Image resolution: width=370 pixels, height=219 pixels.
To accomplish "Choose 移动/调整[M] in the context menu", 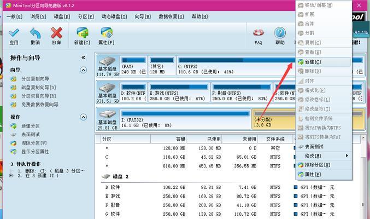I will click(x=324, y=5).
